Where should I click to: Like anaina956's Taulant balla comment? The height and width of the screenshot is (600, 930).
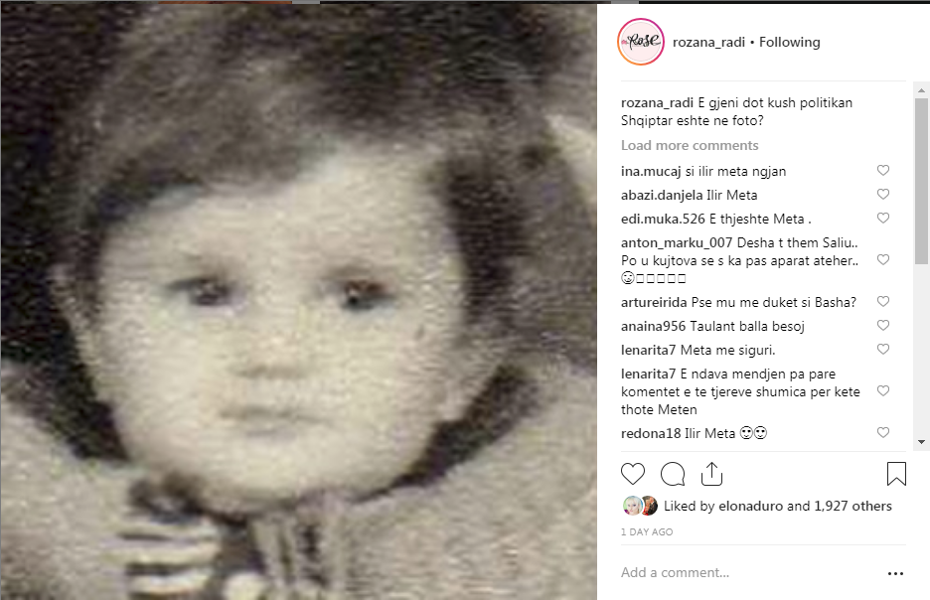point(883,325)
